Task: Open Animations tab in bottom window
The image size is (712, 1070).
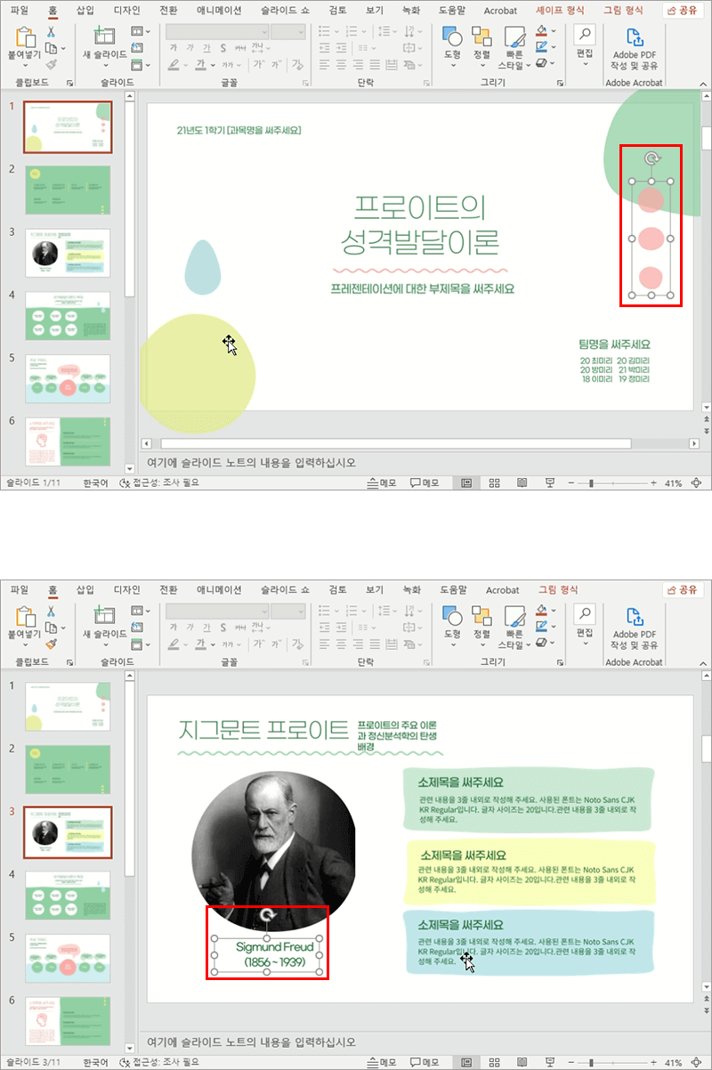Action: (x=220, y=589)
